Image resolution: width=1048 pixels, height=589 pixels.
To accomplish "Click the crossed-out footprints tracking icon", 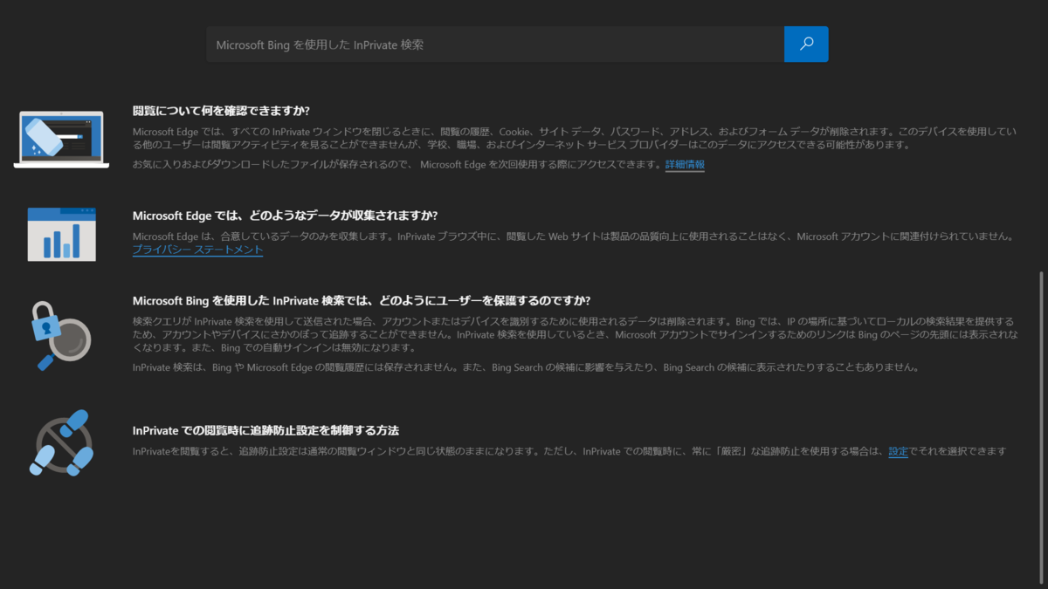I will point(61,442).
